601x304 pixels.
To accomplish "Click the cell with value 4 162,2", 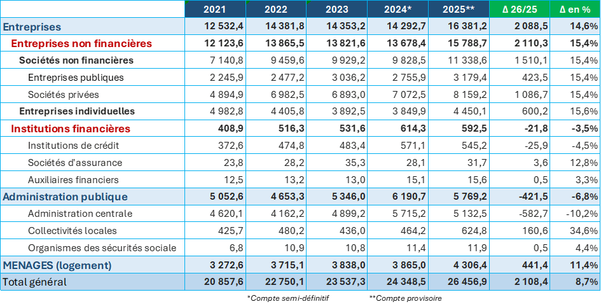I will click(x=276, y=214).
